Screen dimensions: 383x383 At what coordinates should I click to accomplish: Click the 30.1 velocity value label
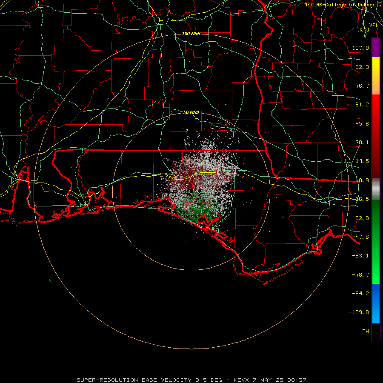(x=362, y=143)
